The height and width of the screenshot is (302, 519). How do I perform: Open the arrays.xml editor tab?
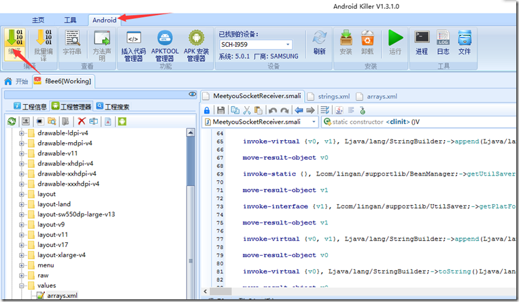tap(377, 97)
